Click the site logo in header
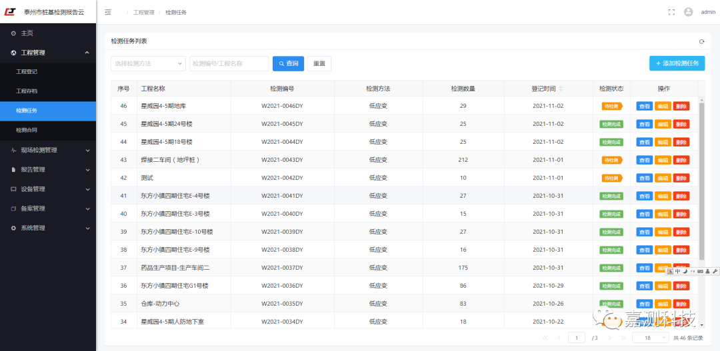This screenshot has width=720, height=351. click(9, 12)
